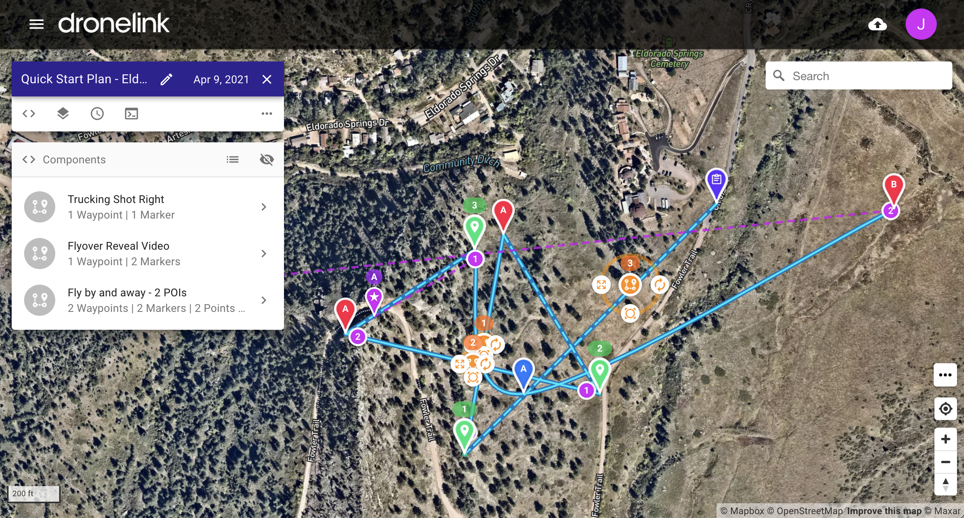The width and height of the screenshot is (964, 518).
Task: Open the terminal console icon
Action: click(x=131, y=114)
